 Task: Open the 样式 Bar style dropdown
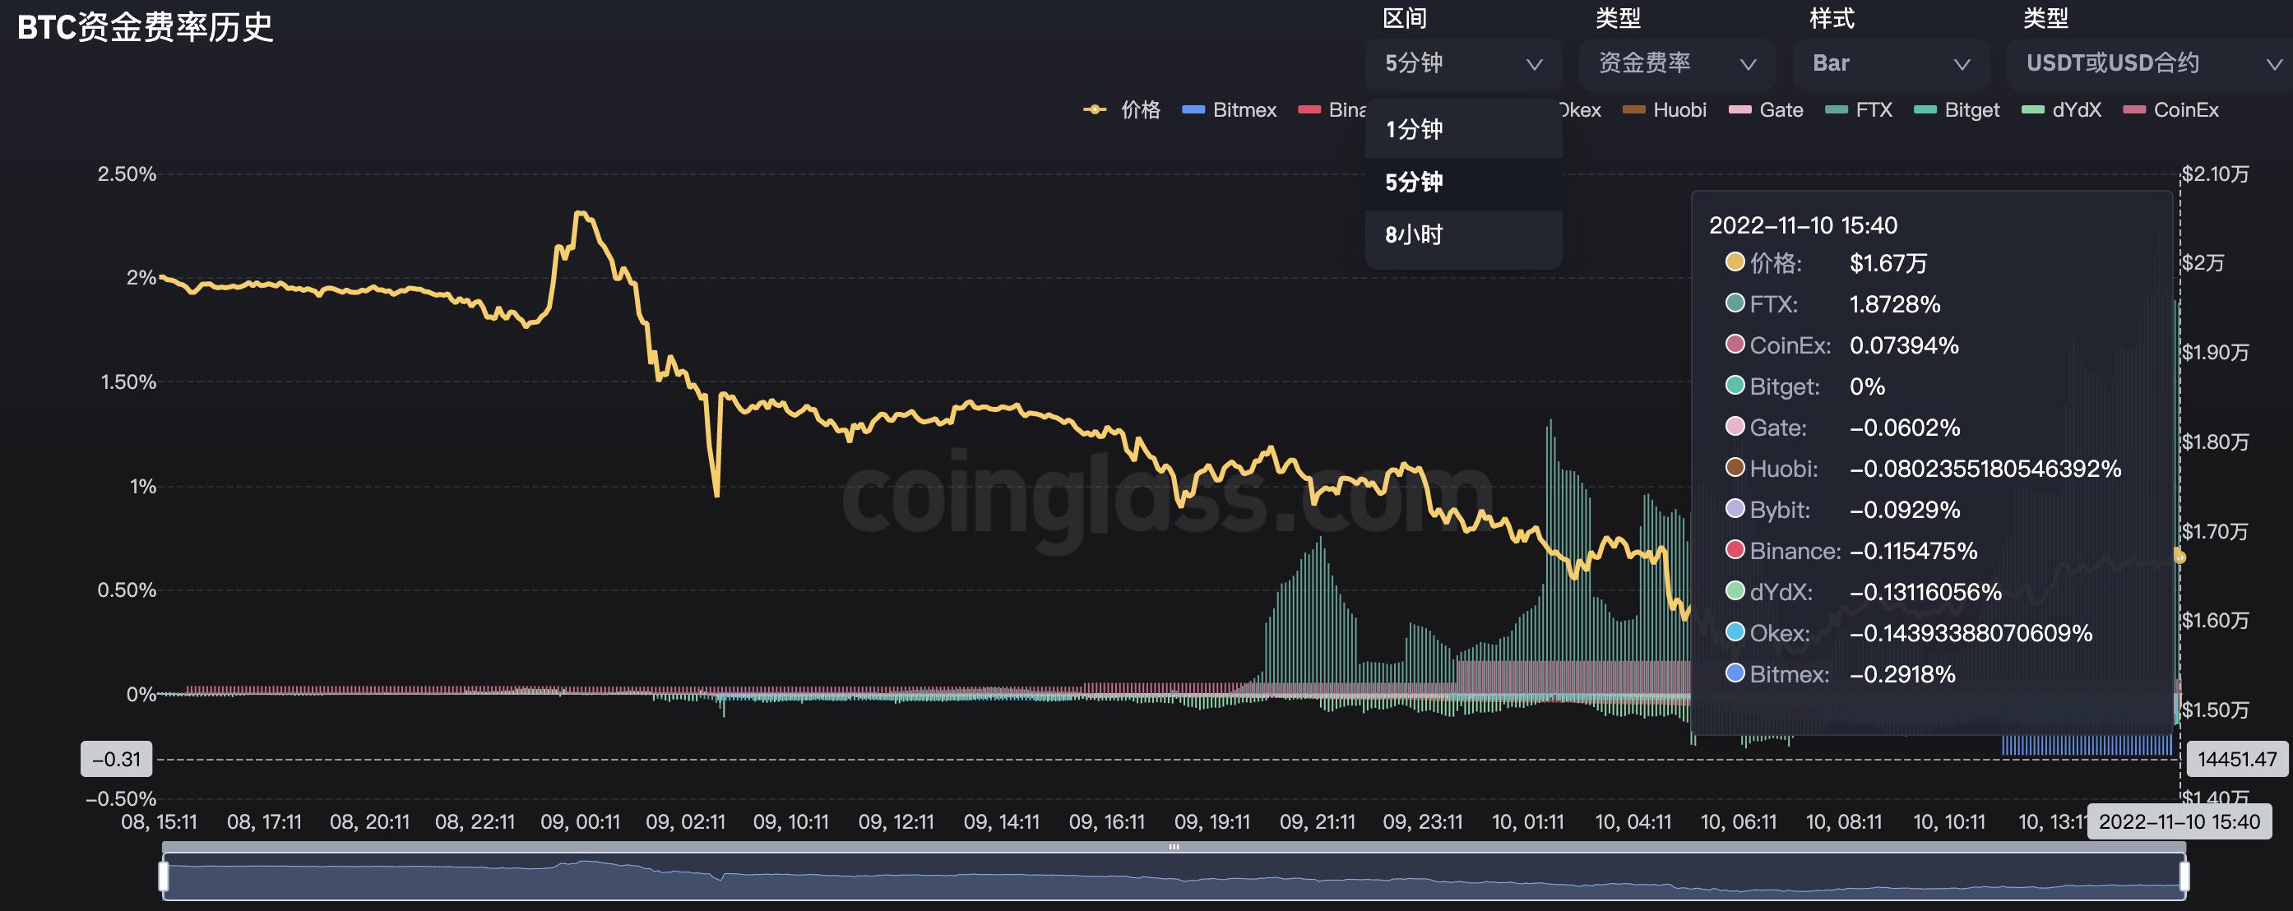pos(1889,63)
